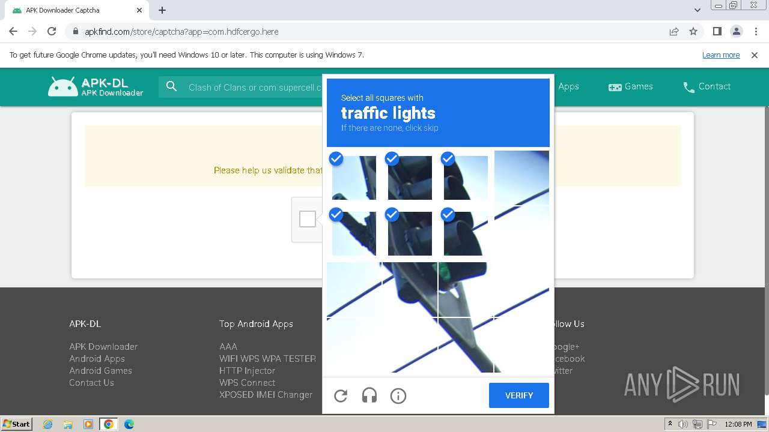Image resolution: width=769 pixels, height=432 pixels.
Task: Open Chrome side panel icon
Action: coord(717,31)
